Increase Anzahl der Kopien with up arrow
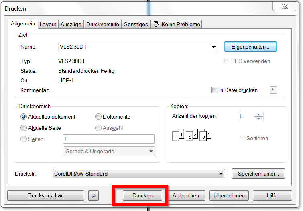The width and height of the screenshot is (303, 211). (259, 115)
